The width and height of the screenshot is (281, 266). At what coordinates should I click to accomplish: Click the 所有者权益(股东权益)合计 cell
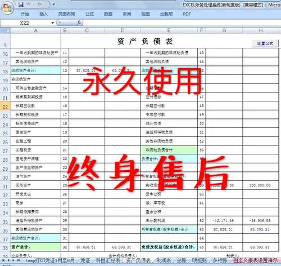pyautogui.click(x=169, y=229)
